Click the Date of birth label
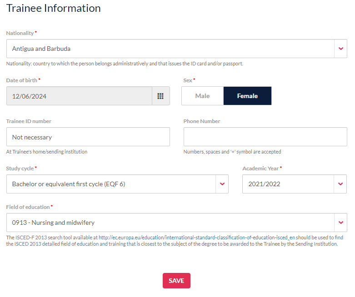This screenshot has width=355, height=297. click(x=21, y=80)
